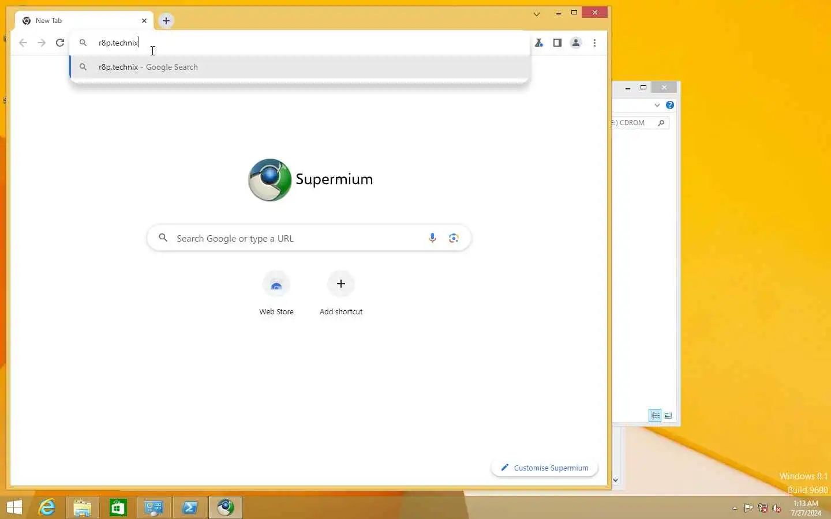Open search by image camera icon

coord(454,238)
